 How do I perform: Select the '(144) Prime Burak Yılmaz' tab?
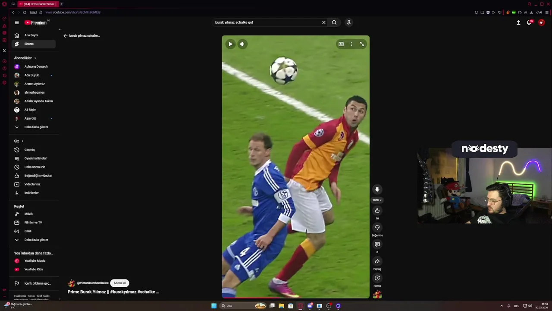pyautogui.click(x=37, y=4)
